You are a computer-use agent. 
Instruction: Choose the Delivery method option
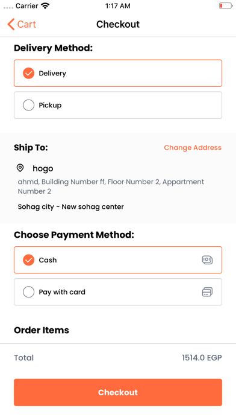coord(118,73)
